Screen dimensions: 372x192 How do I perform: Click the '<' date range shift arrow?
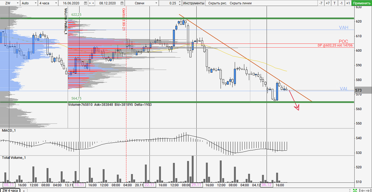pyautogui.click(x=93, y=3)
